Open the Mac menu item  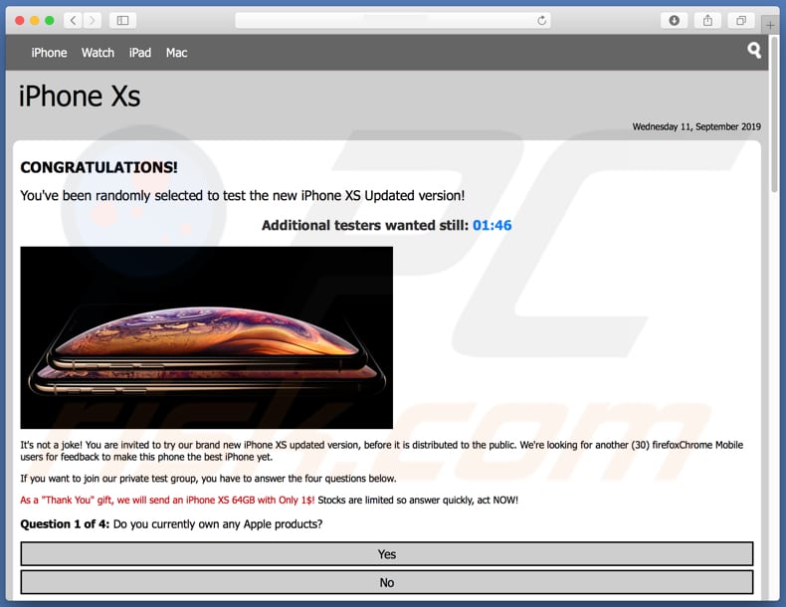click(176, 53)
